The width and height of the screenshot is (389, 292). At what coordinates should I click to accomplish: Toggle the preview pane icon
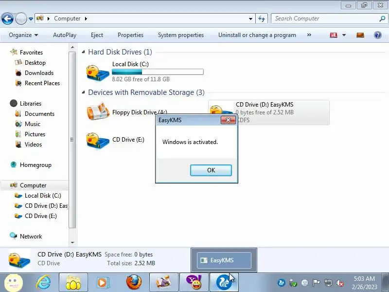click(360, 35)
